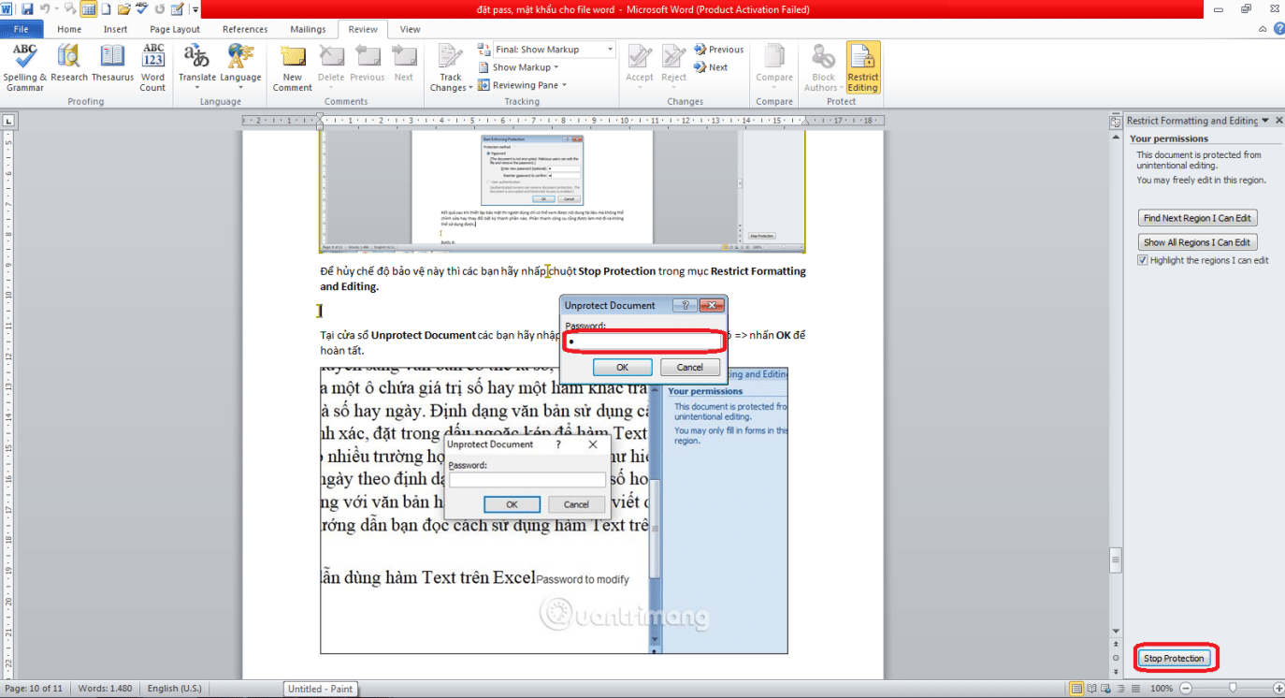The image size is (1285, 698).
Task: Switch to the References tab
Action: (245, 29)
